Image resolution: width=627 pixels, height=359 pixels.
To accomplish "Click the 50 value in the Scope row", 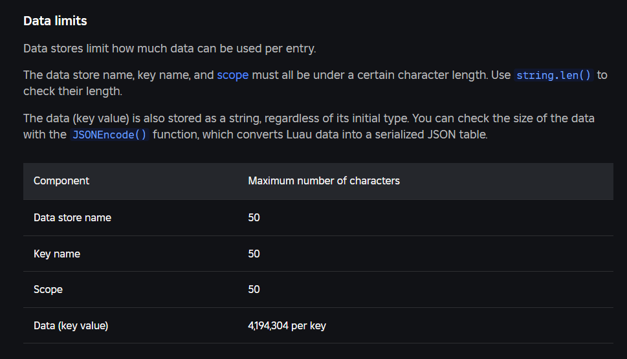I will click(x=254, y=289).
